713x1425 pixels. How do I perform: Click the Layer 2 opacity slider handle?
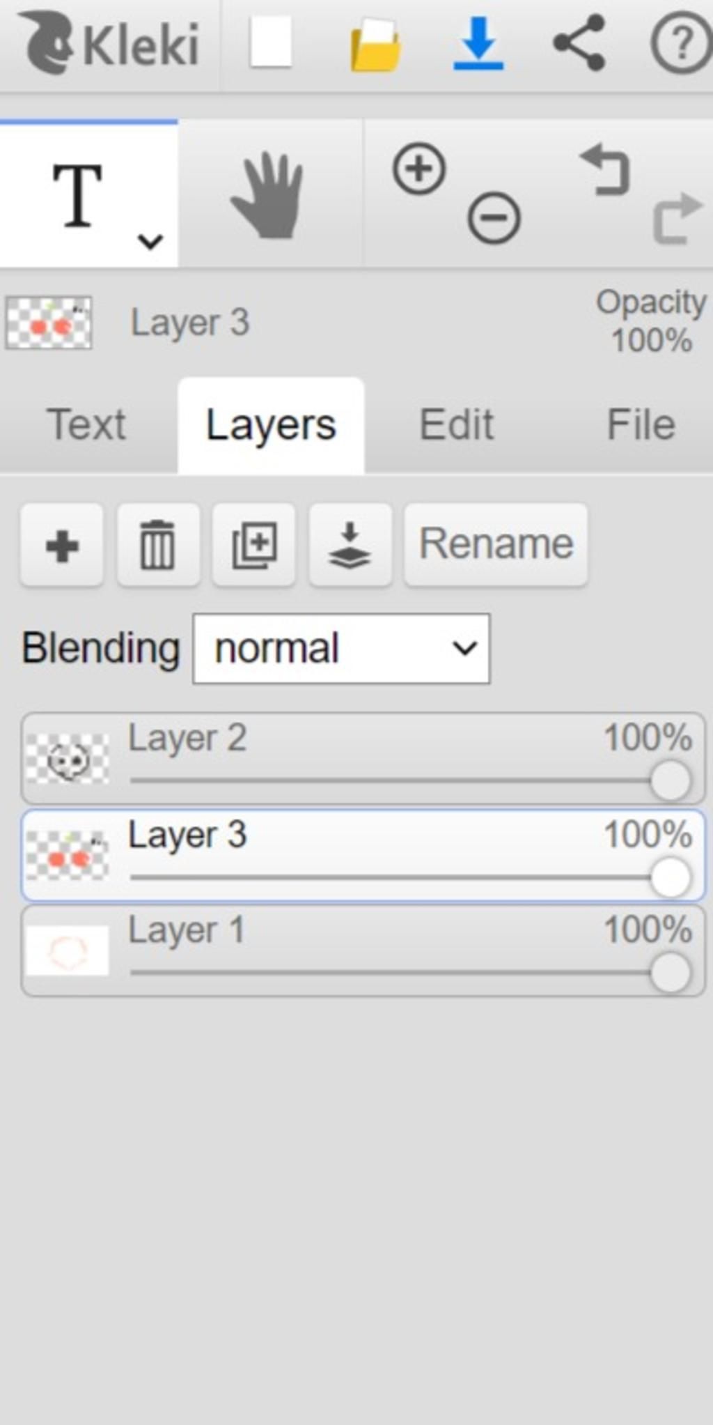[670, 780]
